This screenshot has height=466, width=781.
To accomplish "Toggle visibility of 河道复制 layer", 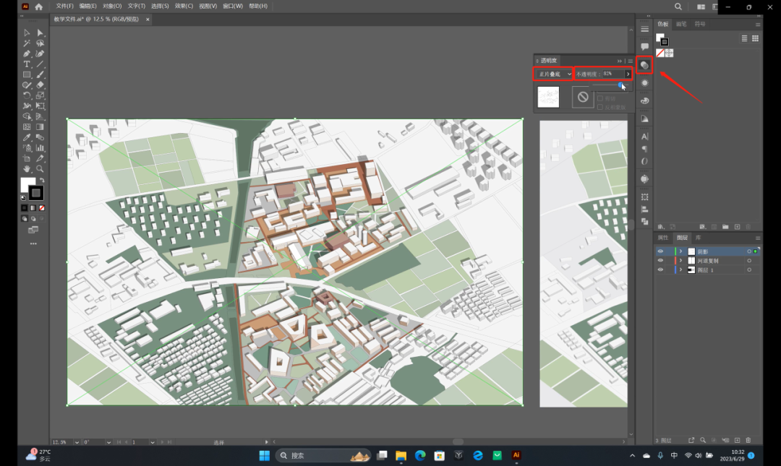I will (x=660, y=260).
